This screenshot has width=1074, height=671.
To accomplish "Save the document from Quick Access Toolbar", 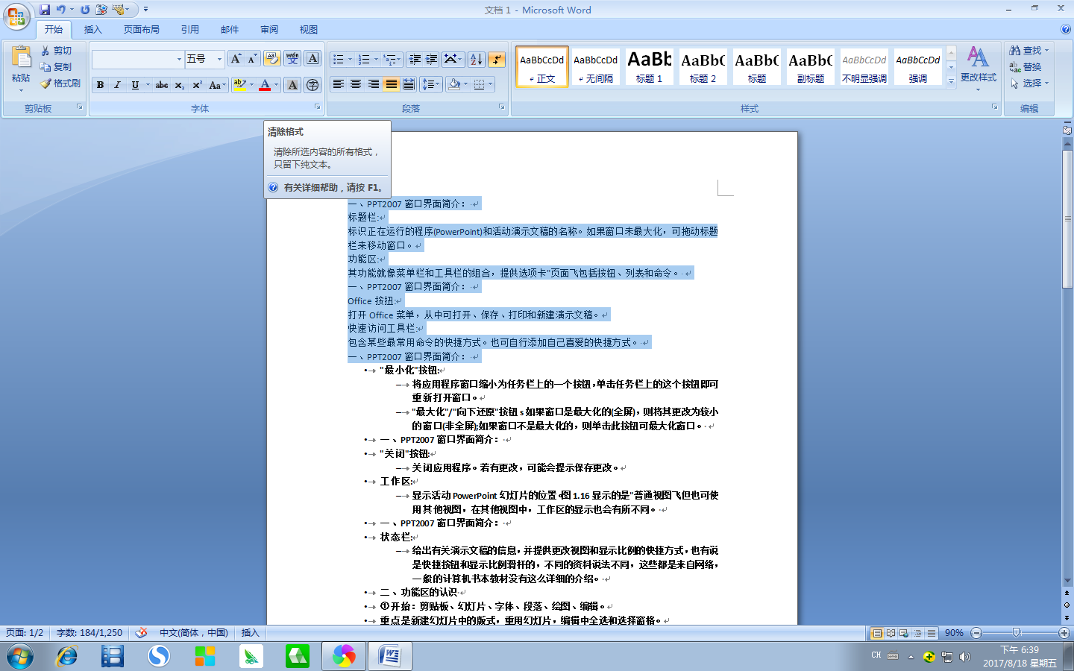I will click(x=45, y=10).
